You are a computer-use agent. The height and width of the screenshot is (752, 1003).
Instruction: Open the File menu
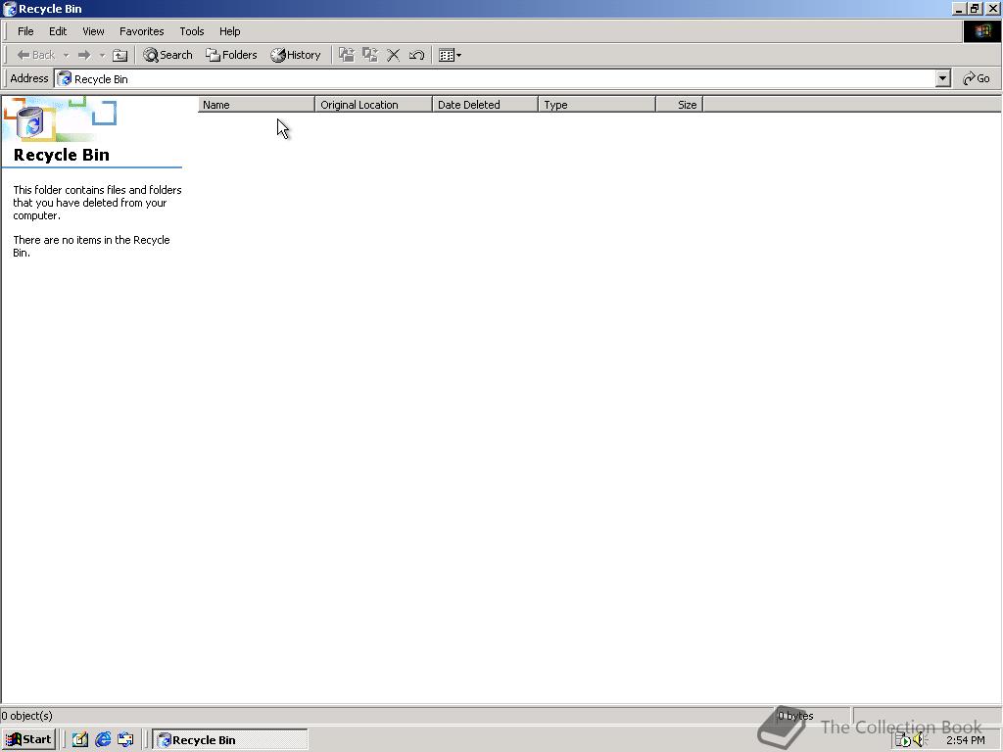click(25, 31)
